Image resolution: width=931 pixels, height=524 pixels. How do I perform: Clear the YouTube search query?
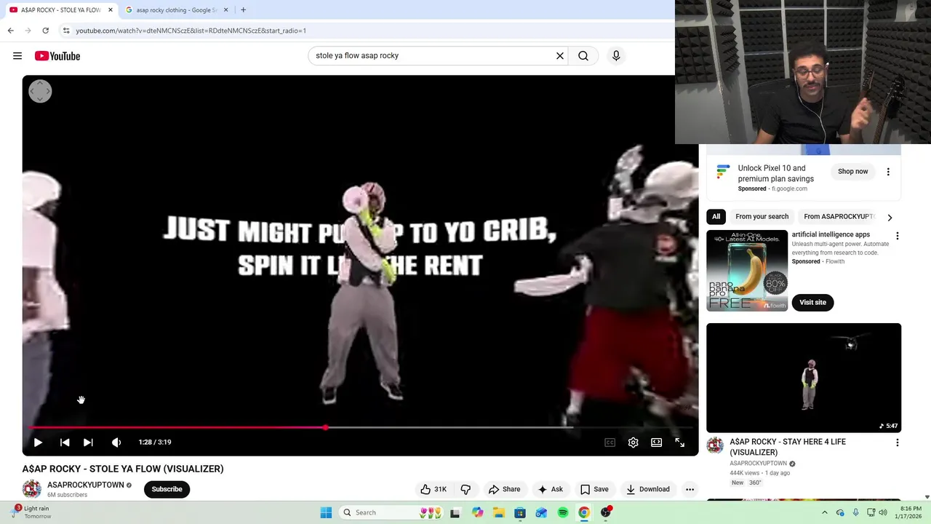point(560,56)
